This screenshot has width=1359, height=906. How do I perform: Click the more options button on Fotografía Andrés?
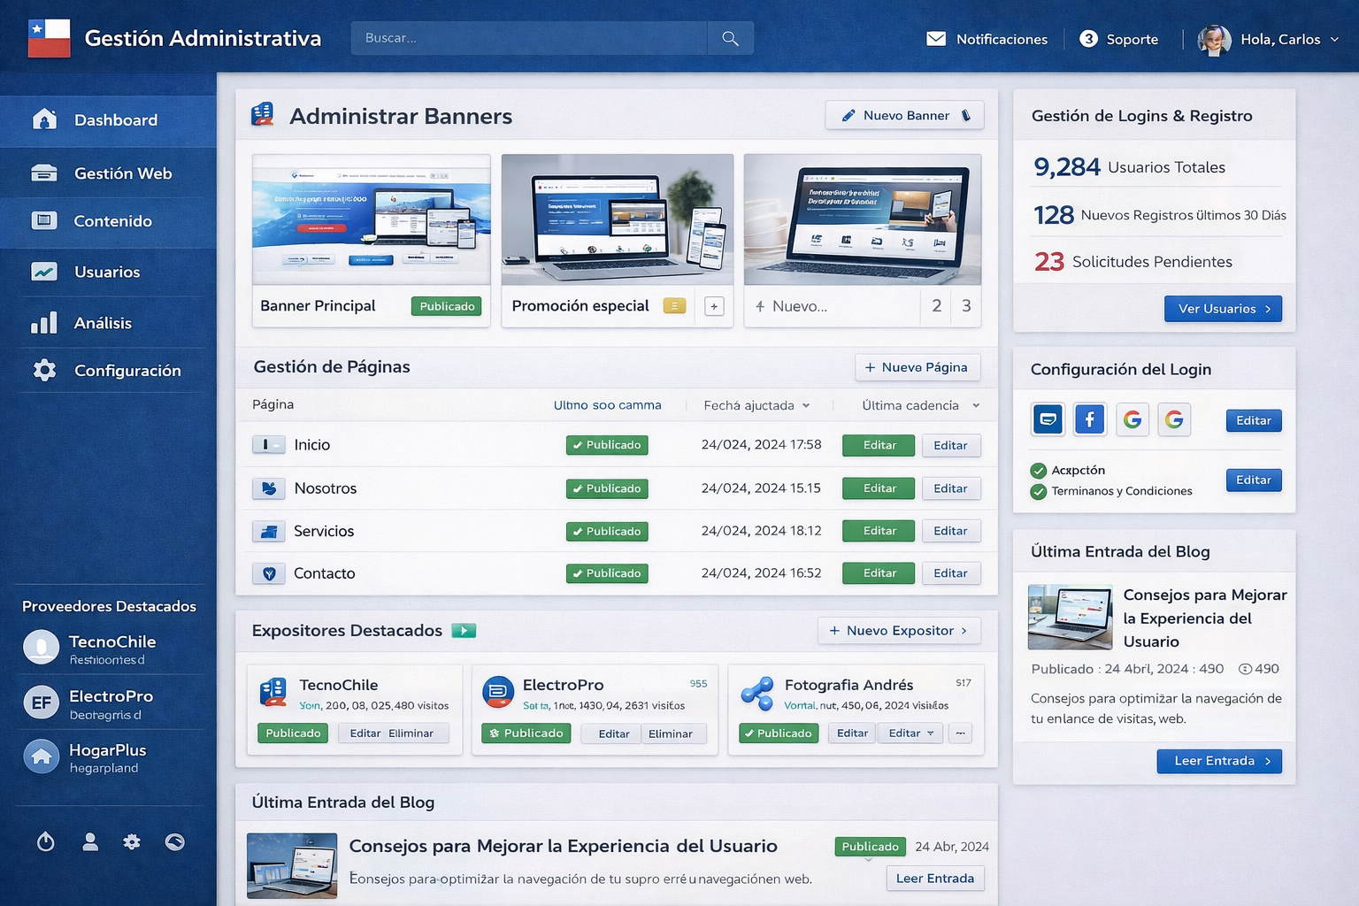960,733
